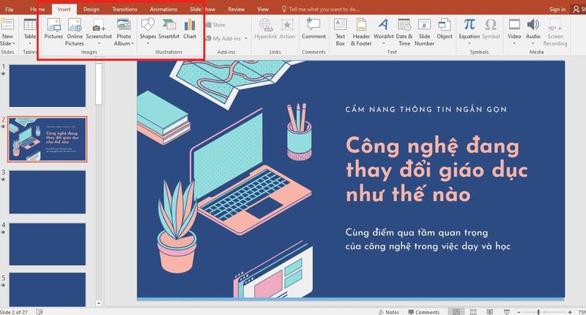Image resolution: width=586 pixels, height=315 pixels.
Task: Toggle the Notes pane
Action: pyautogui.click(x=389, y=312)
